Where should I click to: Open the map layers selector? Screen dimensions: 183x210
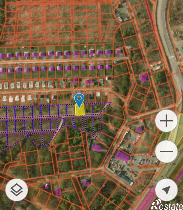pos(17,190)
